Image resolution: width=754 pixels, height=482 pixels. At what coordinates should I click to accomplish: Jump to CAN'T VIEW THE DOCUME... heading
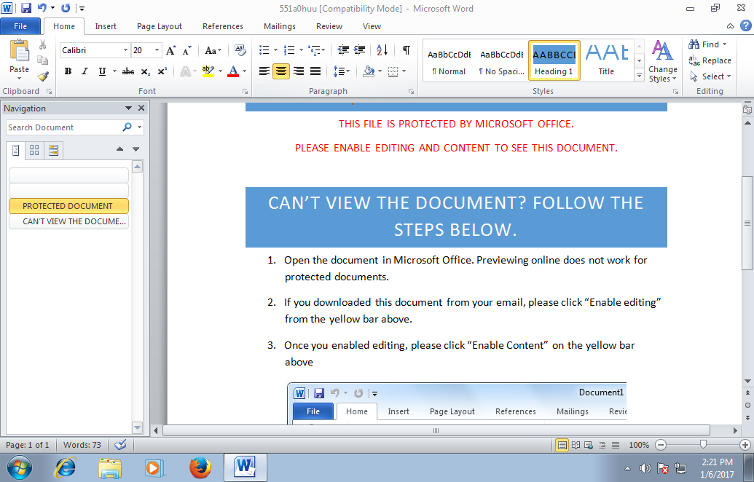(x=68, y=221)
